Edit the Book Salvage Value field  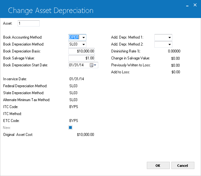pyautogui.click(x=82, y=58)
